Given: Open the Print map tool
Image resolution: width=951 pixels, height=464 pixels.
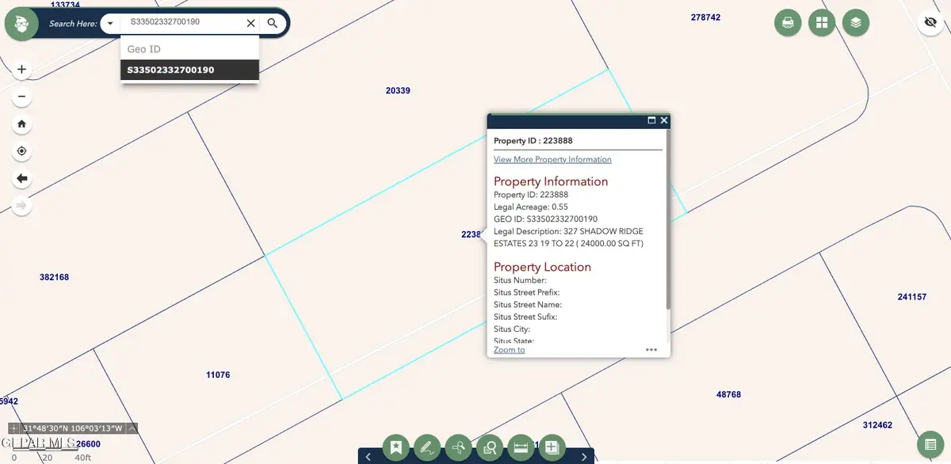Looking at the screenshot, I should pos(788,23).
